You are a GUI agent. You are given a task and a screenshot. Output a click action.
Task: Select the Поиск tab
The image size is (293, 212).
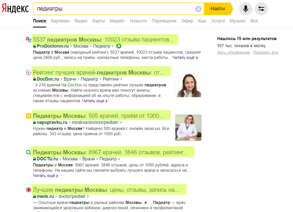tap(39, 21)
